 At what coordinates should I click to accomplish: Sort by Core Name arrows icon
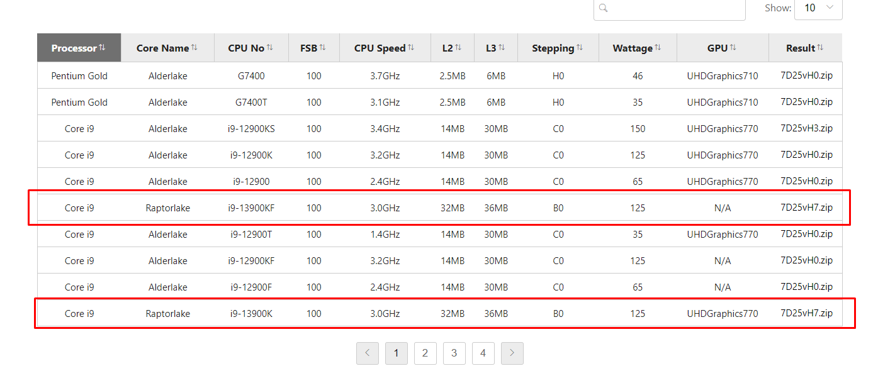[194, 48]
